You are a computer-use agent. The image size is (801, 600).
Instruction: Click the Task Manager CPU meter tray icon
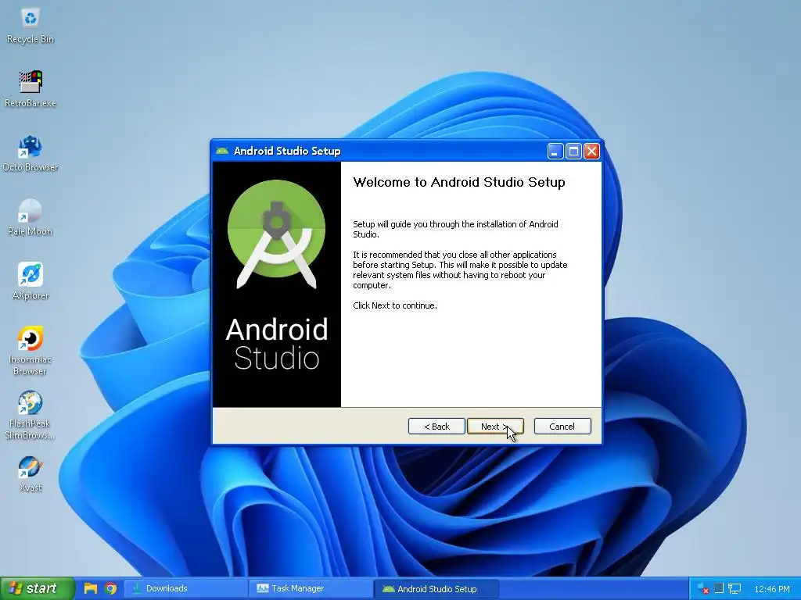pos(719,588)
